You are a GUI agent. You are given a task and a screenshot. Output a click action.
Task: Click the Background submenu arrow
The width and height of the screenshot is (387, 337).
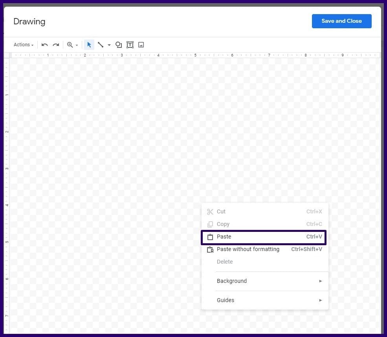coord(320,281)
